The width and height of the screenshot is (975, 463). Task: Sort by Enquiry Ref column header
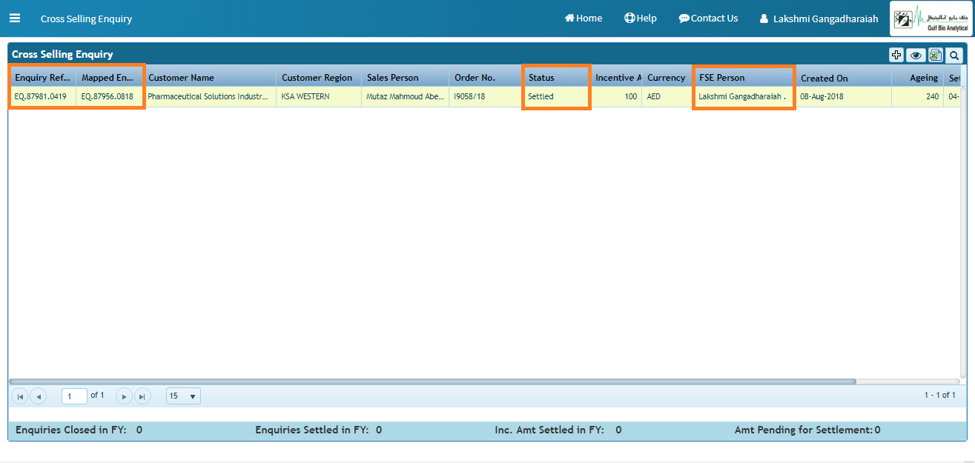[x=42, y=78]
